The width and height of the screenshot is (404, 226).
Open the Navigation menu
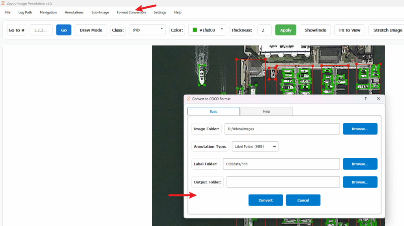48,12
